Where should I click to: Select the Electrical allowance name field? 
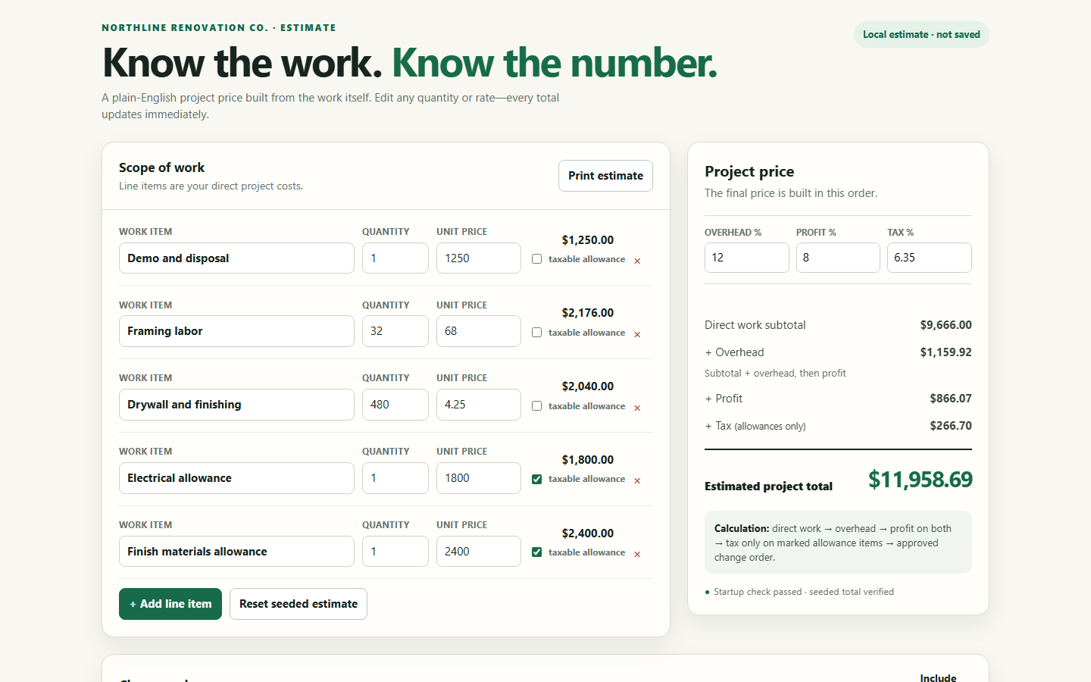tap(236, 478)
